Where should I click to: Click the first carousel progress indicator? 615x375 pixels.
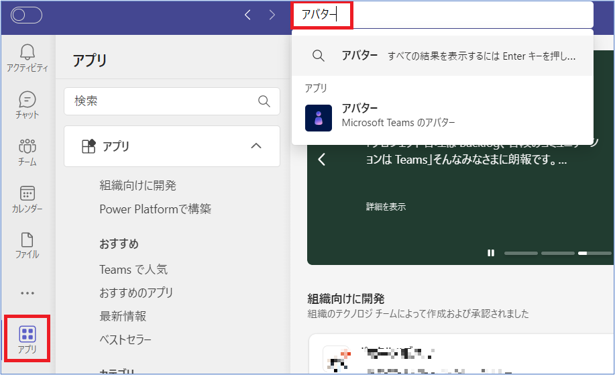pos(520,253)
